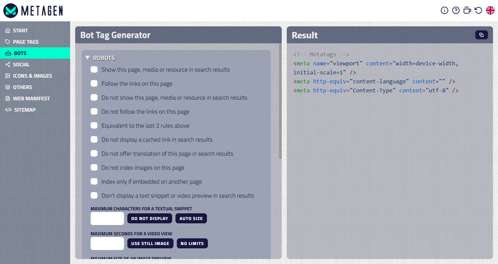Collapse the ROBOTS section
Screen dimensions: 498x264
(87, 58)
